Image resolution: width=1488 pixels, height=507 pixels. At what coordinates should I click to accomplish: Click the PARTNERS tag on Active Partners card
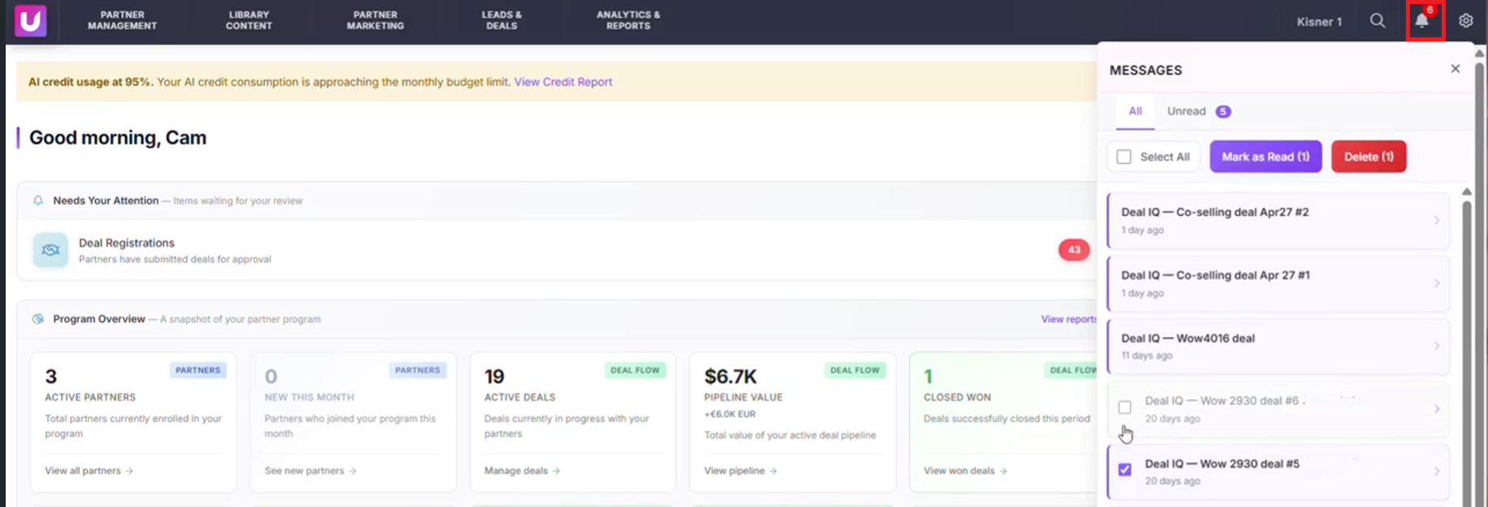point(198,370)
